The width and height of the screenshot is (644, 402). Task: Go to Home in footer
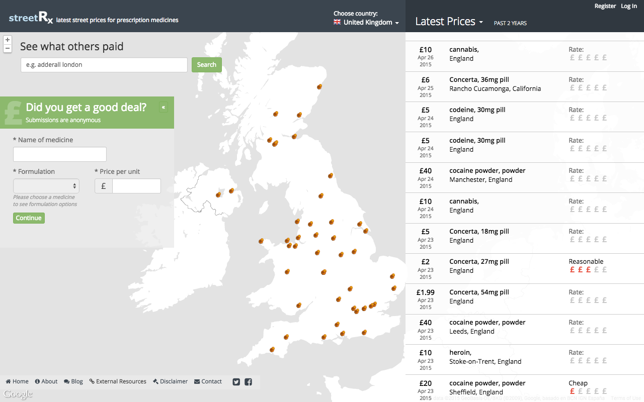17,381
